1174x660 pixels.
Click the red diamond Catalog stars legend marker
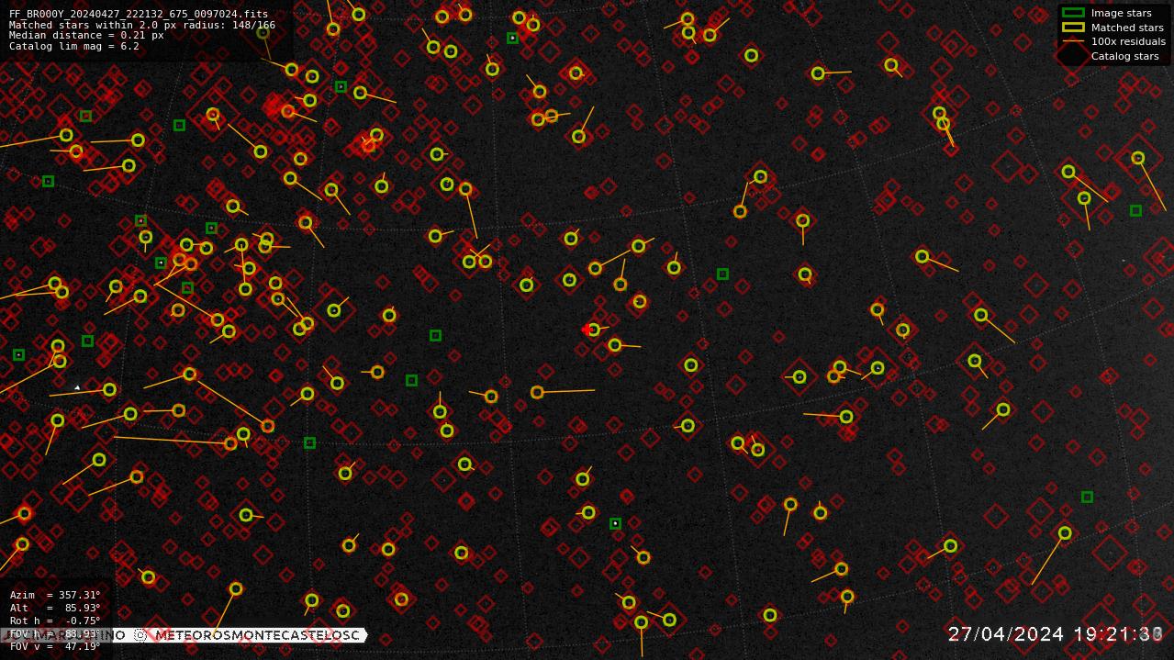pyautogui.click(x=1073, y=55)
